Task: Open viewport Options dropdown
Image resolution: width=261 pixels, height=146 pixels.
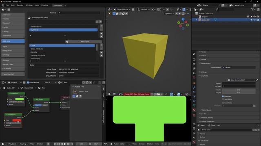Action: (x=169, y=14)
